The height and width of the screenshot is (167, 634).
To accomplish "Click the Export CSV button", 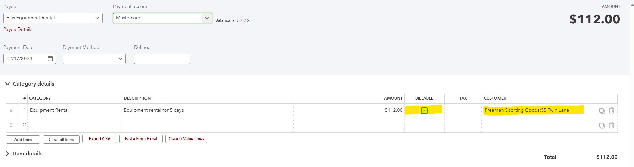I will click(x=99, y=139).
